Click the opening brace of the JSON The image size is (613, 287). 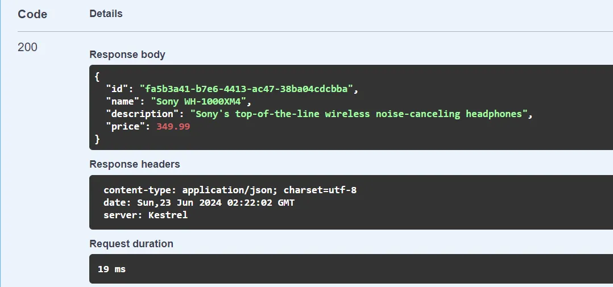tap(97, 77)
